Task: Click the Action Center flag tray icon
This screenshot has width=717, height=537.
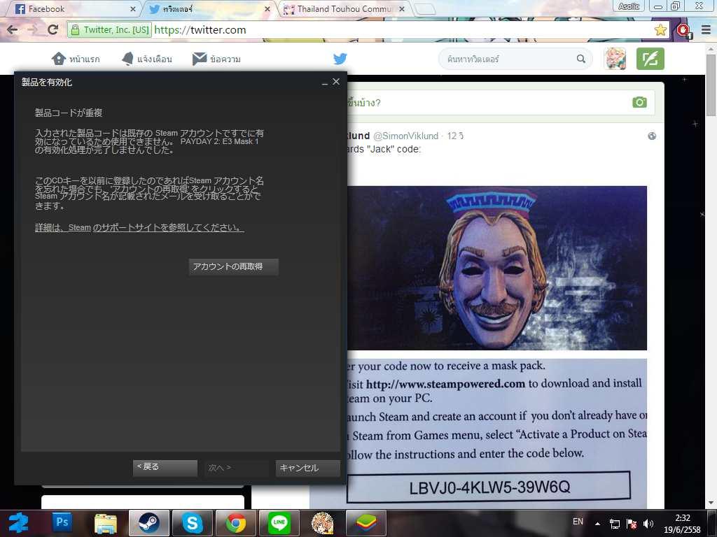Action: tap(632, 524)
